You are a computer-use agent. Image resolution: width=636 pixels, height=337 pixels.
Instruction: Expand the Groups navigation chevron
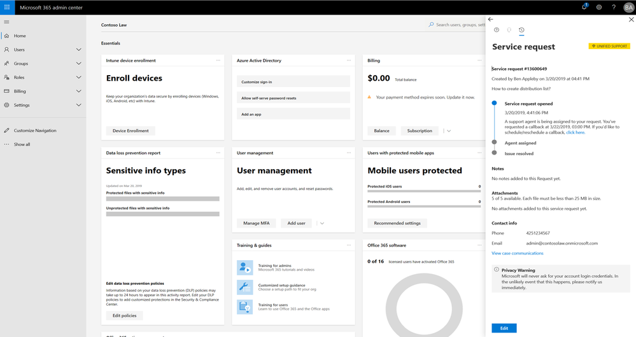pos(79,63)
